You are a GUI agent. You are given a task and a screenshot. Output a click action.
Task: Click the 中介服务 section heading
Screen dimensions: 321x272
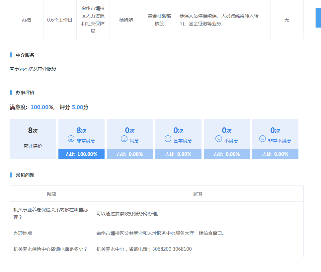click(x=25, y=55)
